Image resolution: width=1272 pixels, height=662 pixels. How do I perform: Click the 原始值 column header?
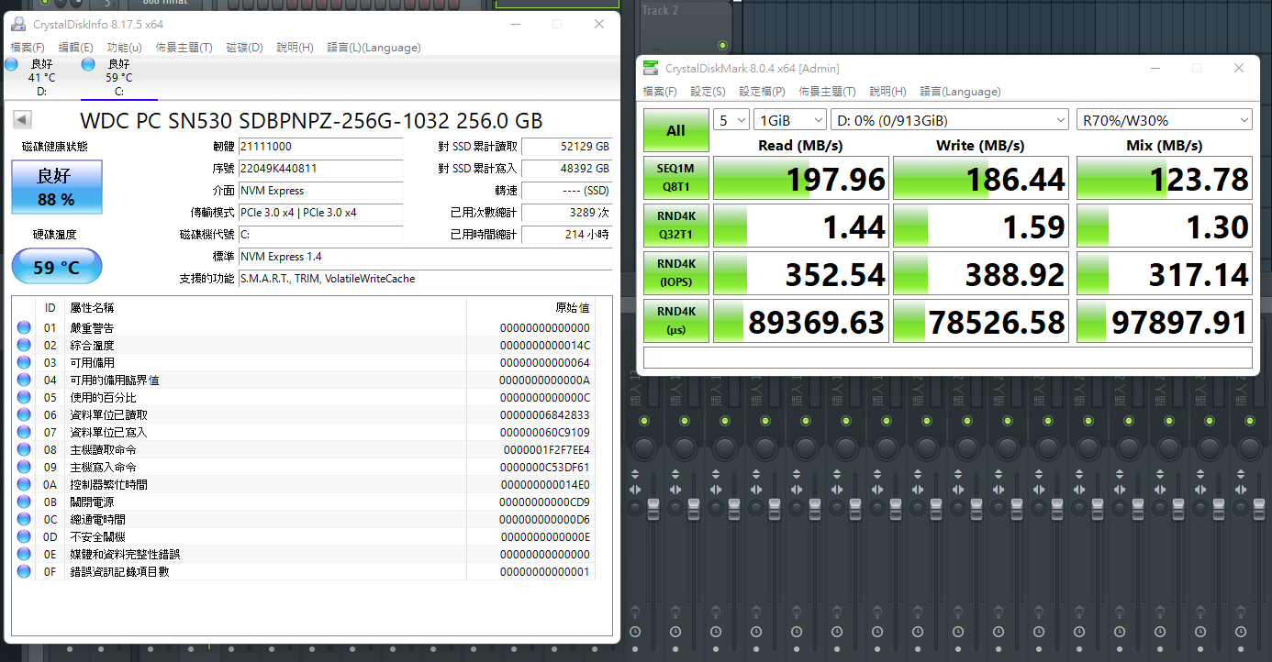click(x=573, y=307)
